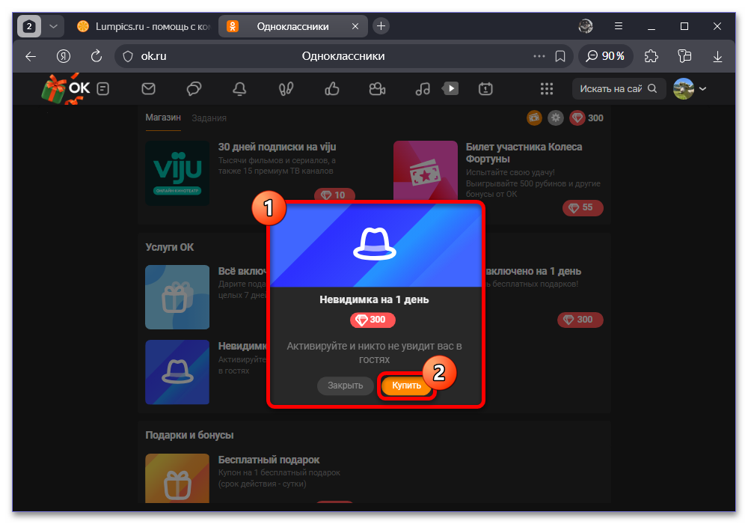
Task: Open the apps grid icon
Action: point(547,89)
